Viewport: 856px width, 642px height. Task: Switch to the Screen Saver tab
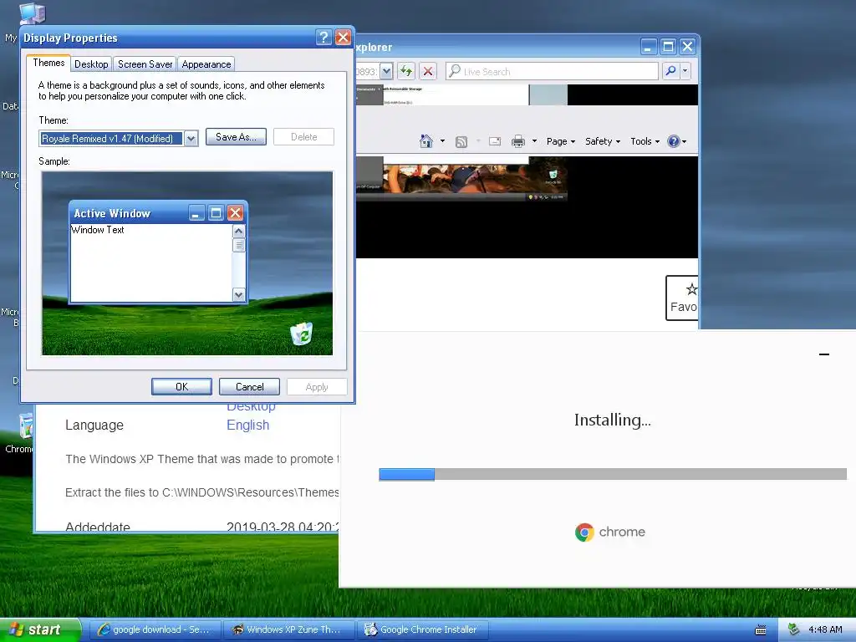[145, 64]
